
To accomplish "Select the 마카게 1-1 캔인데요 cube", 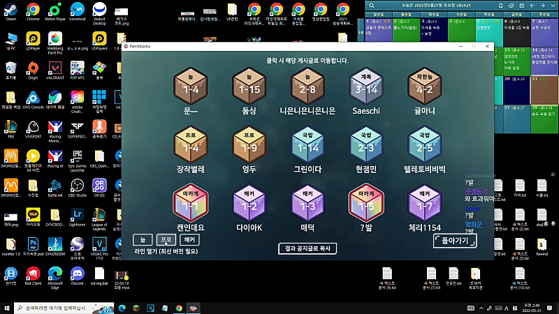I will point(191,203).
